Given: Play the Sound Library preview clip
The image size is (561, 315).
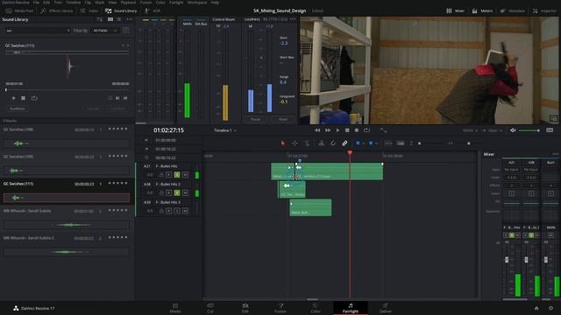Looking at the screenshot, I should (14, 98).
